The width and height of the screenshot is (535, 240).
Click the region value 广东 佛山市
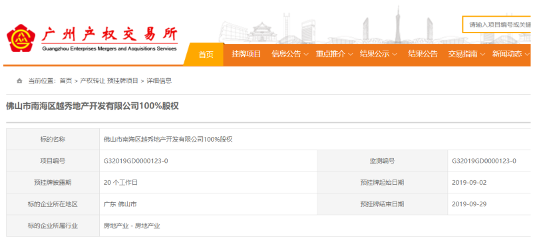[x=120, y=204]
